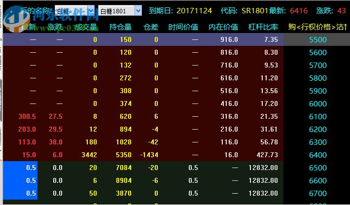Click the 购<行权价格>沽 column header
The height and width of the screenshot is (205, 350).
(317, 27)
